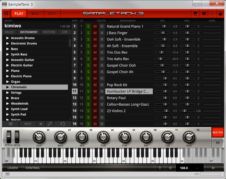226x179 pixels.
Task: Delete the 23 Violins 2 part
Action: click(102, 111)
